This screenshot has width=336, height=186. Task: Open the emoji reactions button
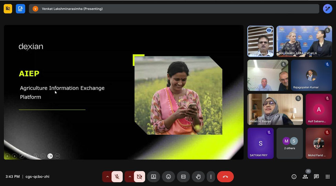pyautogui.click(x=169, y=177)
